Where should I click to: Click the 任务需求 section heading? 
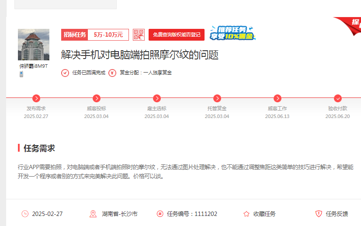tap(39, 148)
